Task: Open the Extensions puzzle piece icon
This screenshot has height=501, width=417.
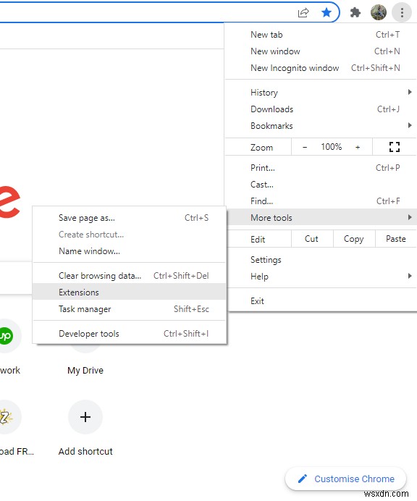Action: click(355, 12)
